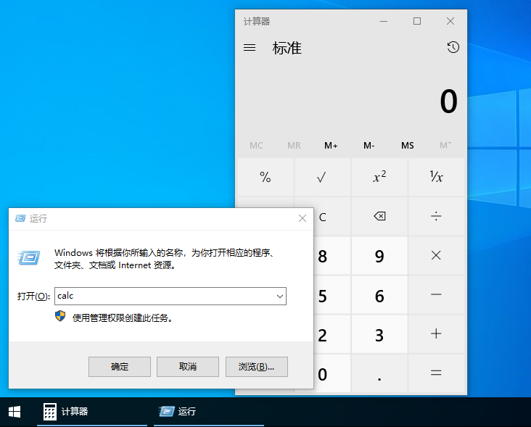Expand the Open field dropdown arrow
The width and height of the screenshot is (531, 427).
click(x=279, y=296)
